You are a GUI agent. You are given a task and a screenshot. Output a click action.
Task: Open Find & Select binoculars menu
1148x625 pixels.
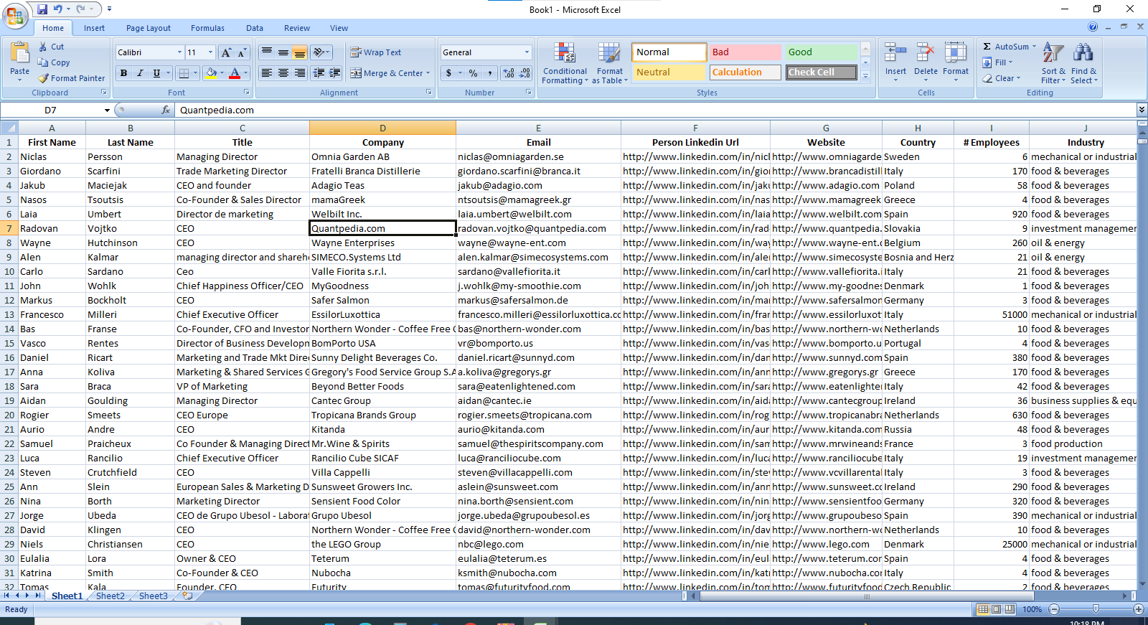click(1083, 63)
